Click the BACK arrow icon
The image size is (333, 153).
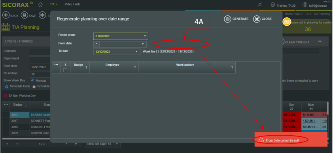coord(6,15)
